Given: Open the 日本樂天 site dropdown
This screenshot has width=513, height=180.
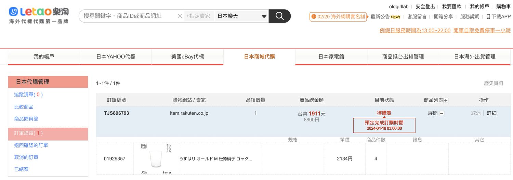Looking at the screenshot, I should pos(241,16).
